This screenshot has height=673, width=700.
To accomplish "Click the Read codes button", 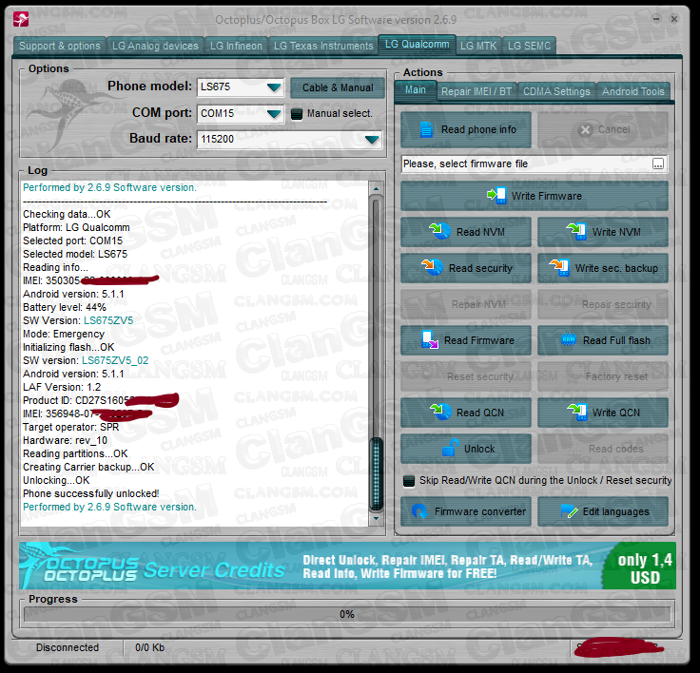I will click(x=603, y=449).
